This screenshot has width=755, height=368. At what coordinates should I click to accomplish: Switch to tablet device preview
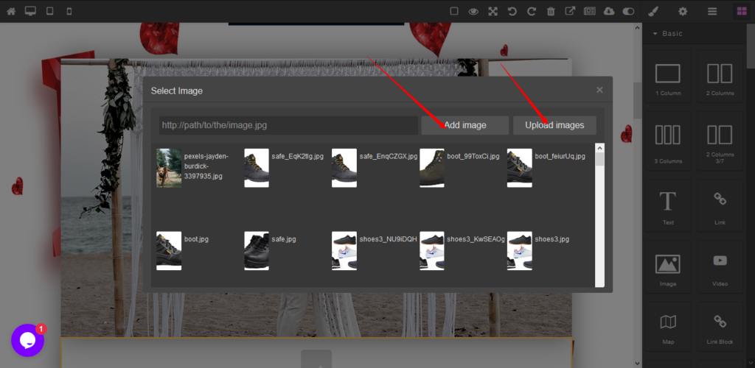tap(50, 11)
